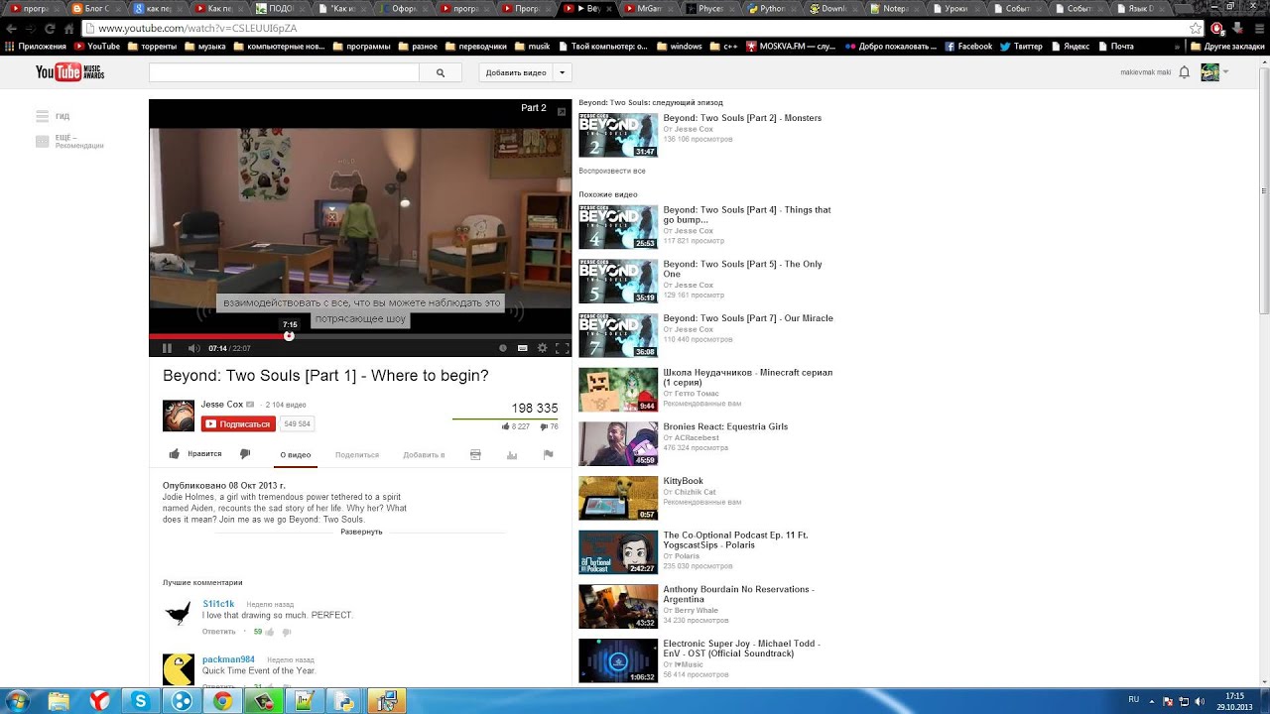Click the search magnifier button

(441, 72)
